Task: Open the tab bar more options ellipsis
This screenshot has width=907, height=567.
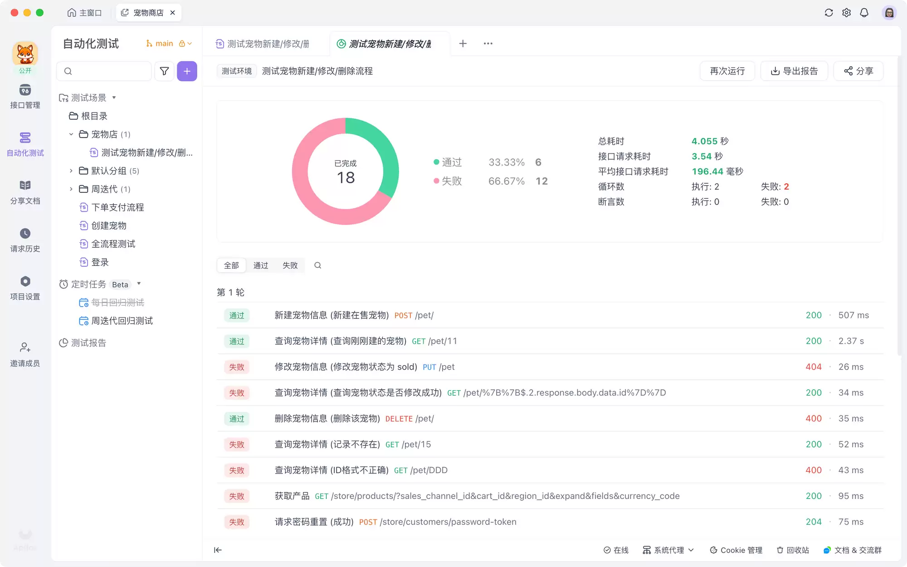Action: click(x=488, y=44)
